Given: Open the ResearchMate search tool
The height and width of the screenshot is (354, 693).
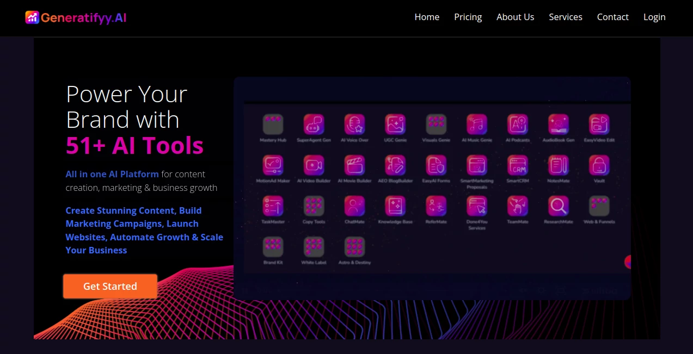Looking at the screenshot, I should pyautogui.click(x=558, y=206).
